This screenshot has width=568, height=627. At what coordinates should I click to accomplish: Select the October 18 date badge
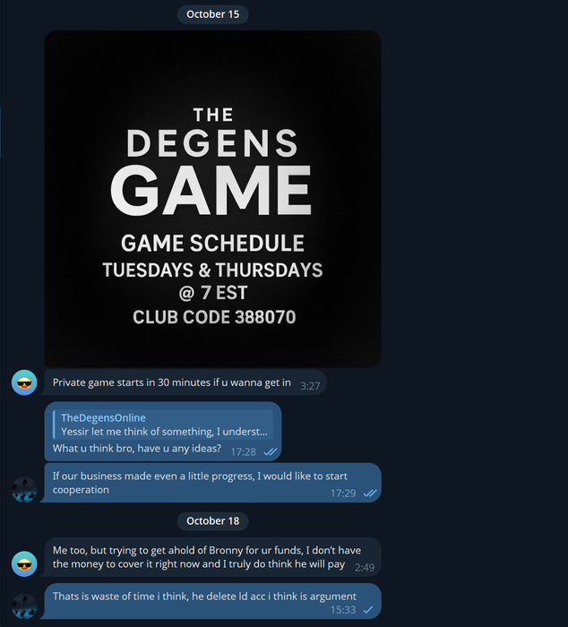213,521
